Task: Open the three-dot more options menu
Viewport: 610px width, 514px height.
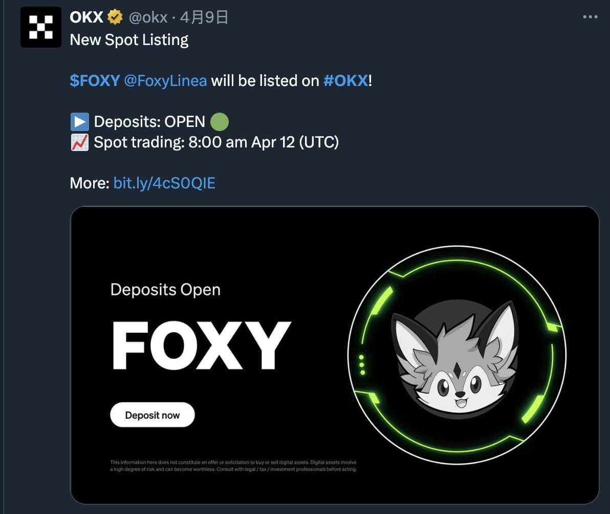Action: 590,17
